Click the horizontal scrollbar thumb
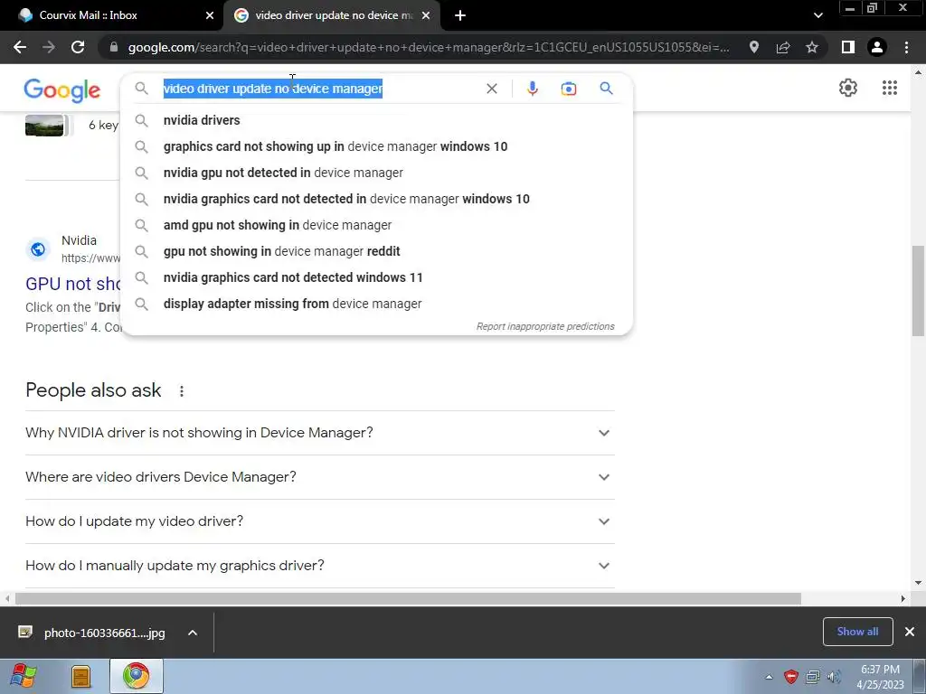This screenshot has height=694, width=926. (408, 598)
